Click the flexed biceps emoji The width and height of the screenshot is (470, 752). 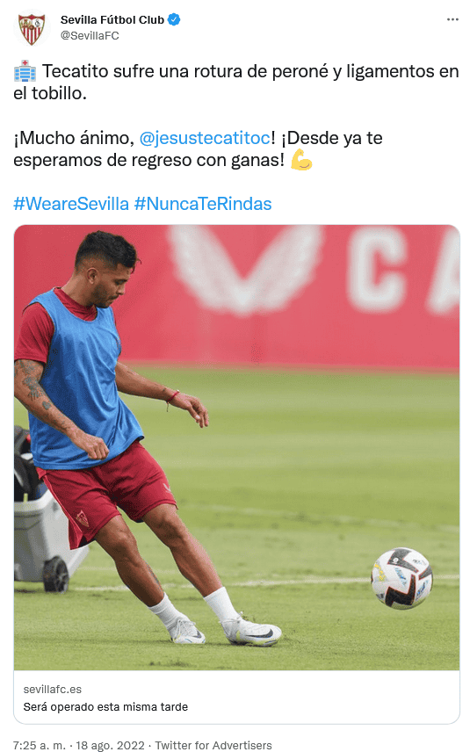[x=301, y=160]
